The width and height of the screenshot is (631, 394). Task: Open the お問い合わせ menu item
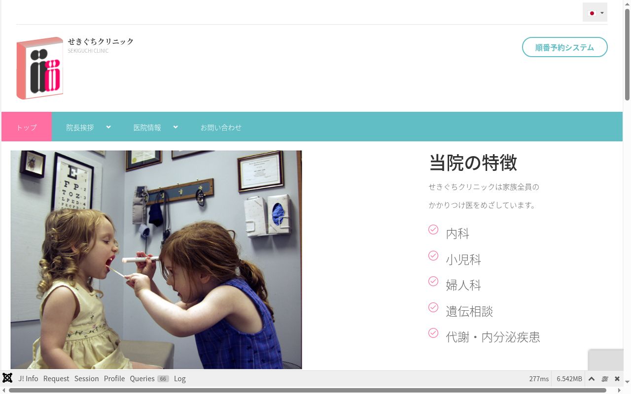221,127
